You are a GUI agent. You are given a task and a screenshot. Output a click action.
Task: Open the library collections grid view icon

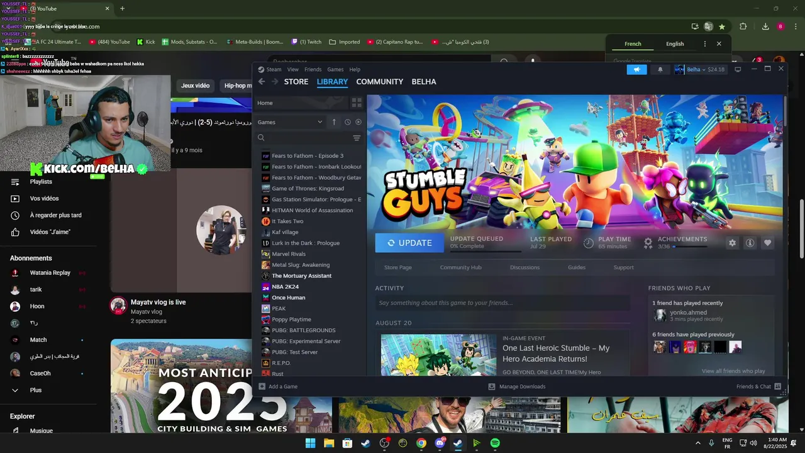357,103
